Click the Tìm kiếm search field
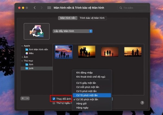Viewport: 163px width, 115px height. coord(133,8)
